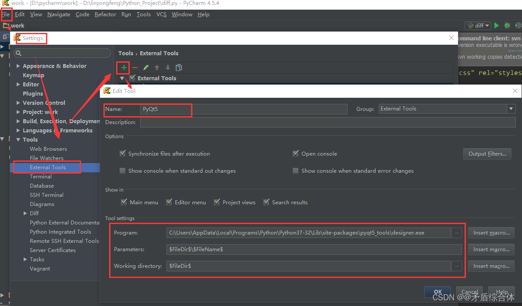Open the diff run configuration dropdown
The width and height of the screenshot is (522, 306).
point(478,25)
